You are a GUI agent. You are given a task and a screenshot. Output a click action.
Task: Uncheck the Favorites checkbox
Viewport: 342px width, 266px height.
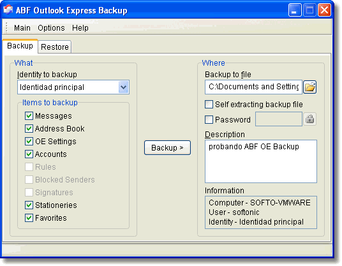point(29,218)
